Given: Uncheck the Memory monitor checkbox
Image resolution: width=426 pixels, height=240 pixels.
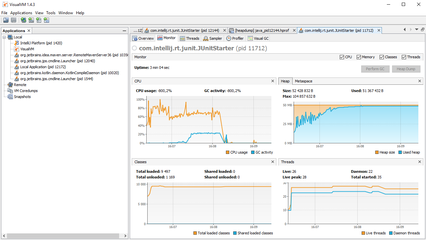Looking at the screenshot, I should pyautogui.click(x=359, y=57).
